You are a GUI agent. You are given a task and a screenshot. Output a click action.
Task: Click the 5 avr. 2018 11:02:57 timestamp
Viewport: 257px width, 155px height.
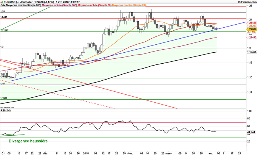point(68,2)
